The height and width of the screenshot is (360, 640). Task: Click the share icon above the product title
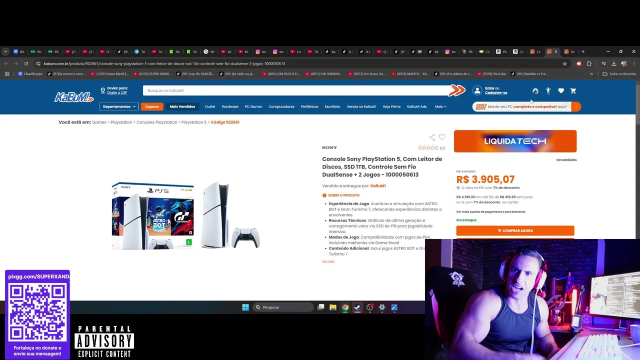[x=432, y=137]
